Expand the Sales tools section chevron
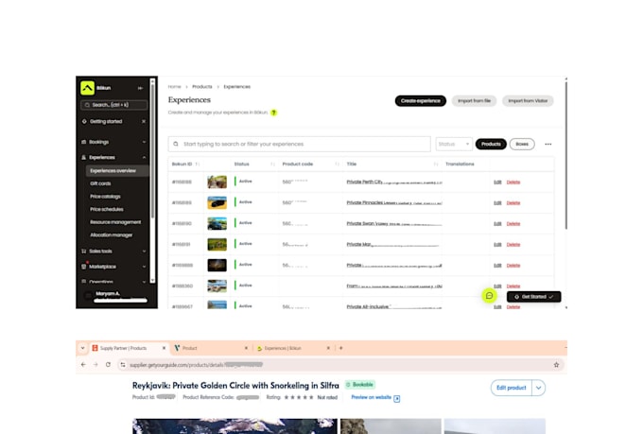Viewport: 643px width, 434px height. tap(144, 252)
